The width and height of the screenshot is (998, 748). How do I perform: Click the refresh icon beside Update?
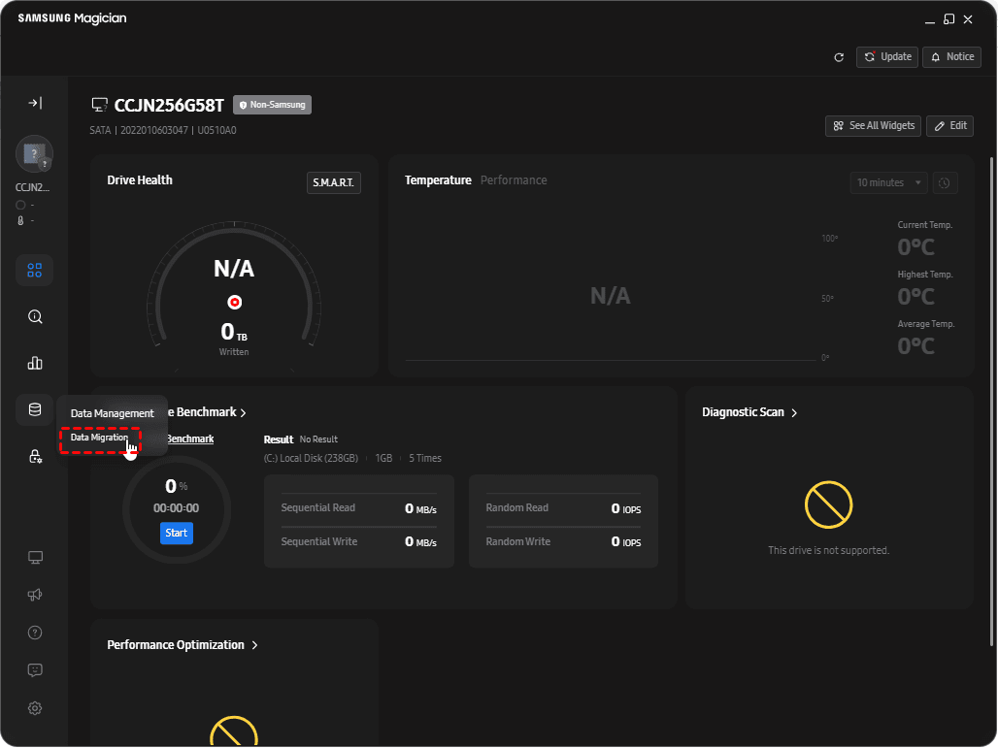[x=839, y=57]
